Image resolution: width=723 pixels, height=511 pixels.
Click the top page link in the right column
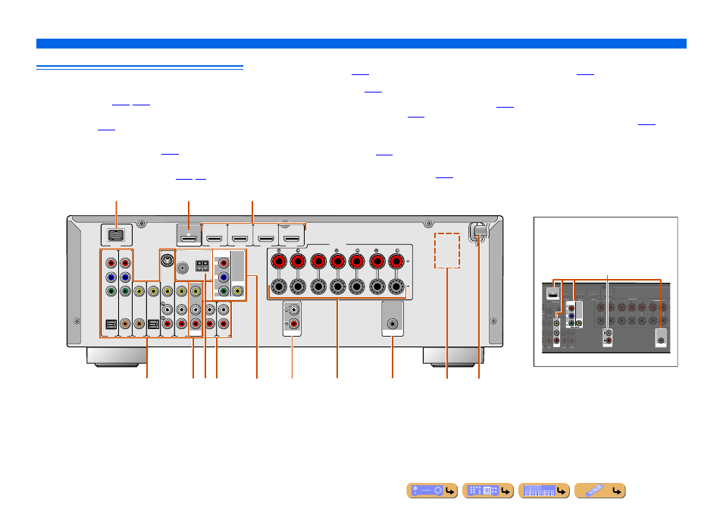[585, 74]
